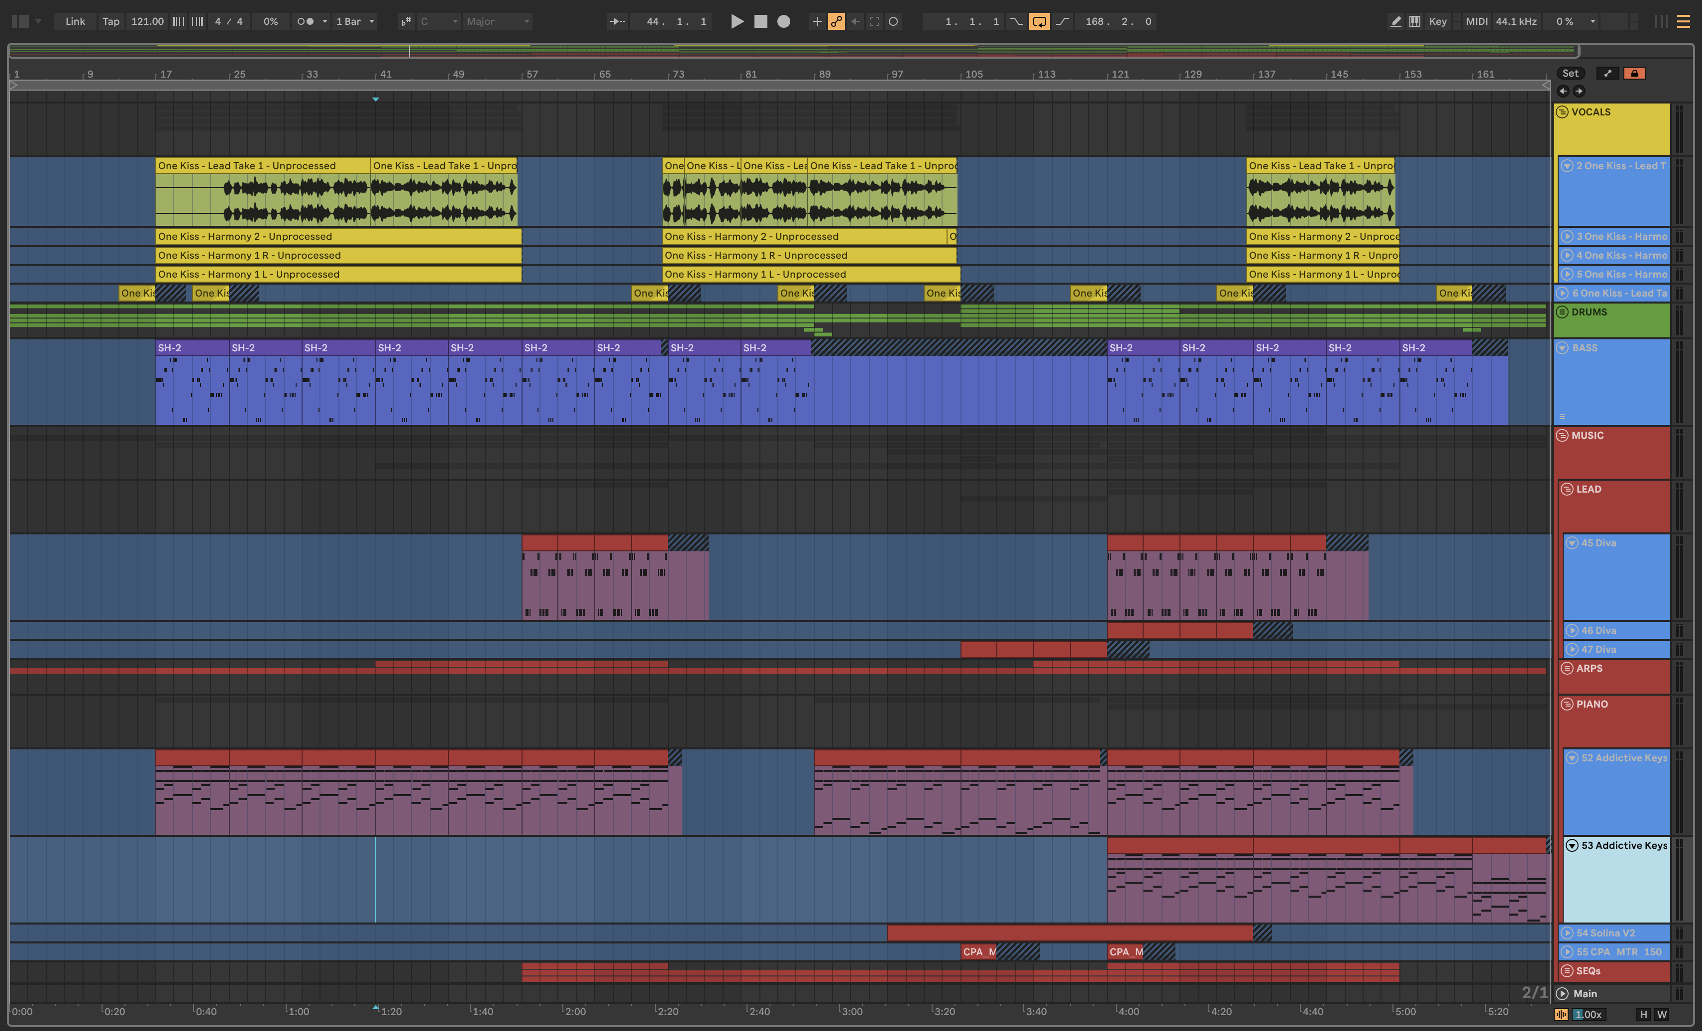Click the Stop transport button

(x=760, y=21)
